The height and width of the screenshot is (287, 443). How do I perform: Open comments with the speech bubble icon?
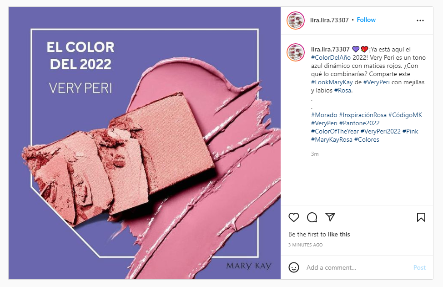point(312,217)
